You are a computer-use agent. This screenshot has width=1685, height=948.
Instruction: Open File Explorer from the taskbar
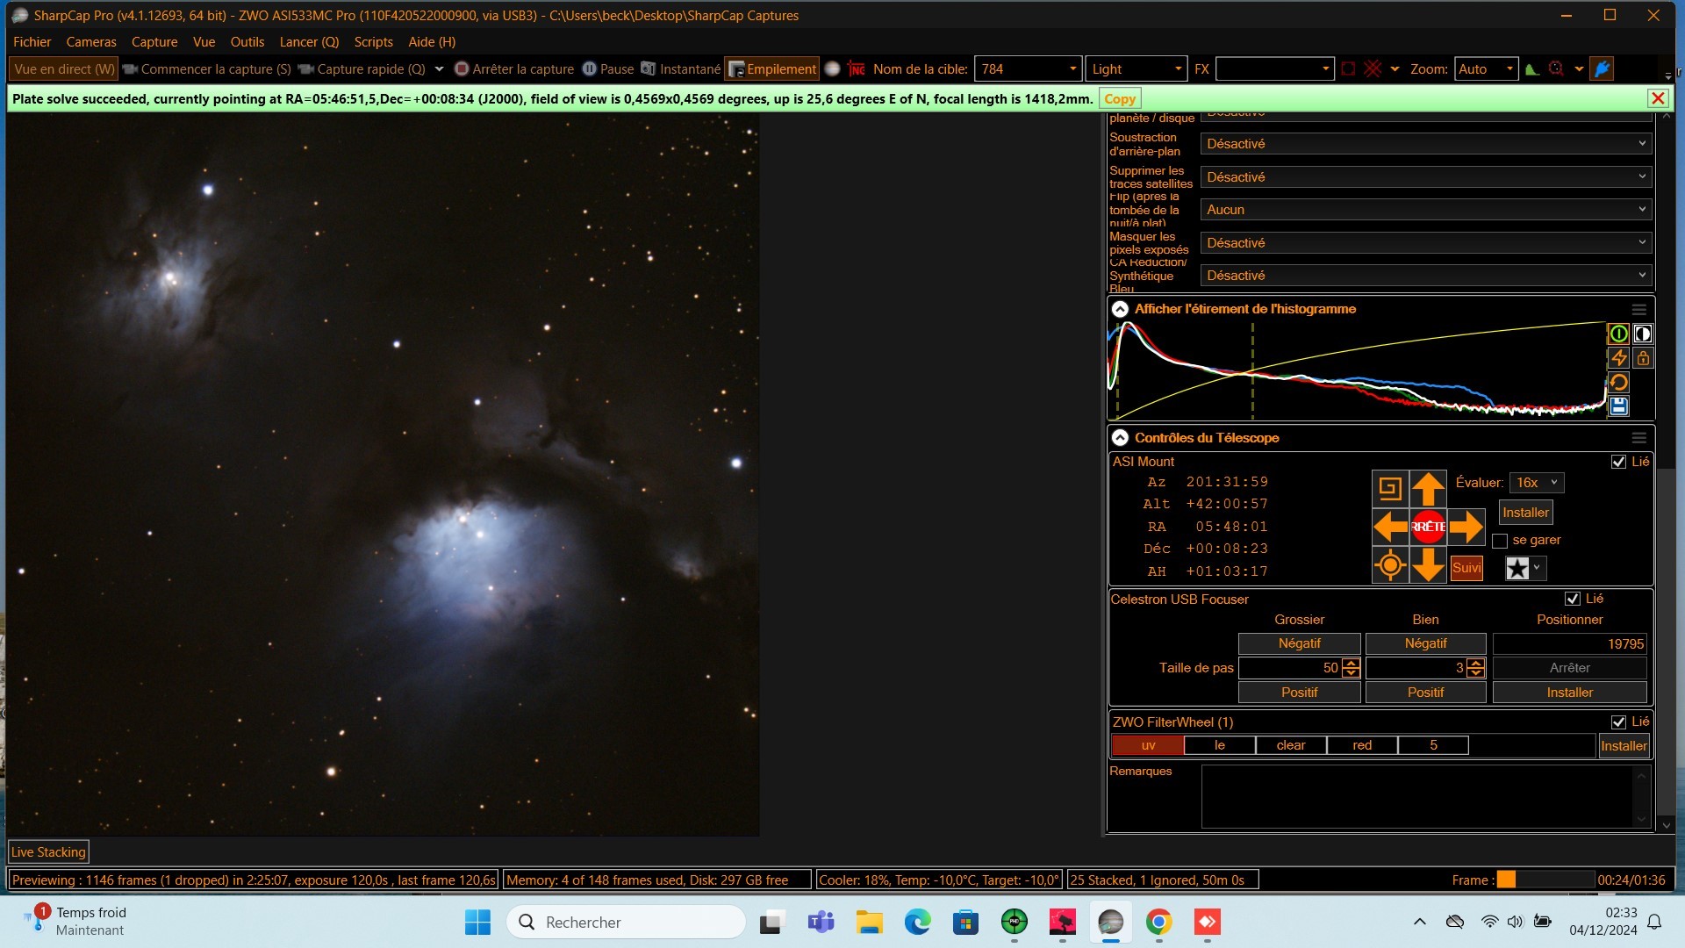point(869,923)
